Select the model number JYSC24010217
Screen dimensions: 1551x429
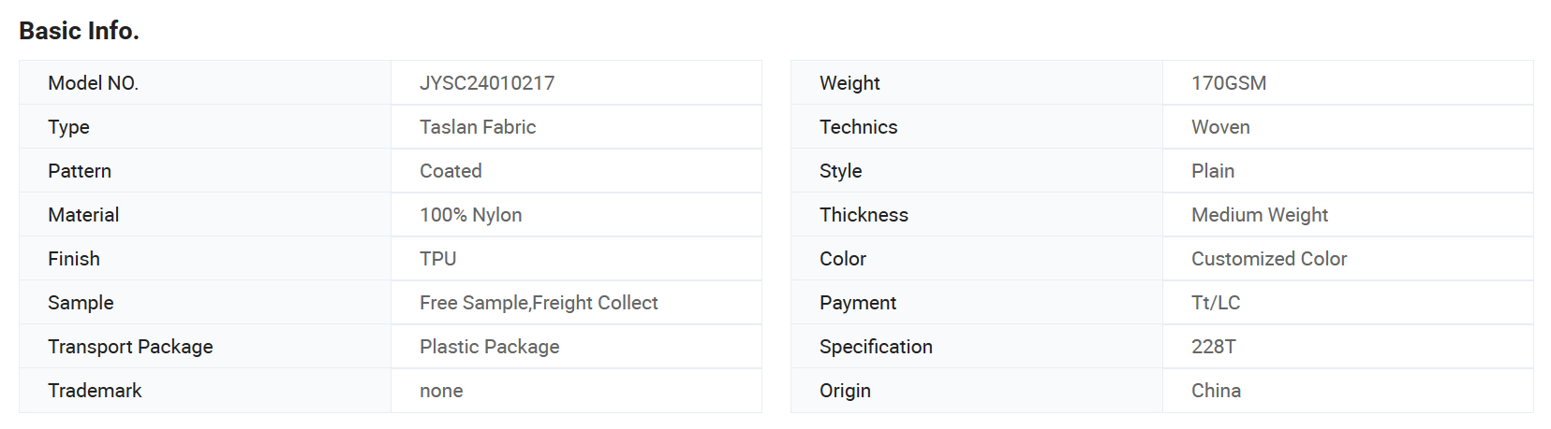coord(487,83)
